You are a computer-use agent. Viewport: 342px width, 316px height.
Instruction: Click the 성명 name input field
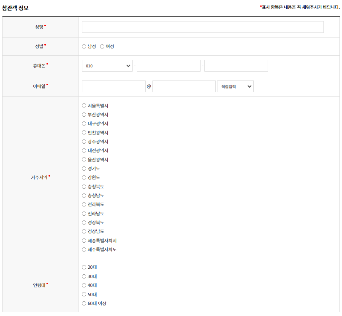pos(202,27)
